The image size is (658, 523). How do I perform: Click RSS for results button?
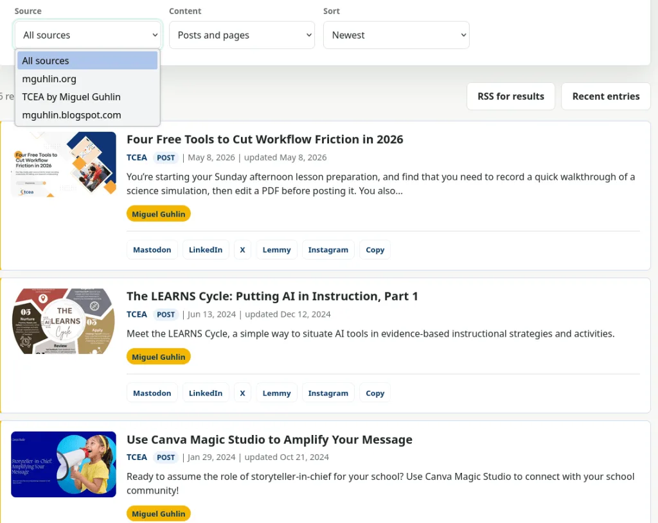511,96
